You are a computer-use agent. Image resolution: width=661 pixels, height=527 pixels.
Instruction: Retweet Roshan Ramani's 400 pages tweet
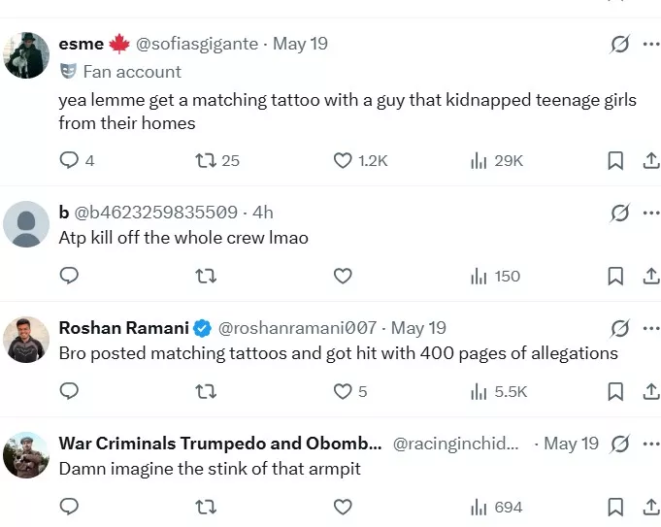pos(206,392)
